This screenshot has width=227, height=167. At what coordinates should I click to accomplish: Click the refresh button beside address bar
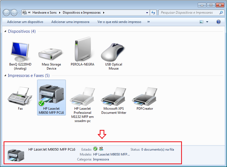[x=153, y=13]
